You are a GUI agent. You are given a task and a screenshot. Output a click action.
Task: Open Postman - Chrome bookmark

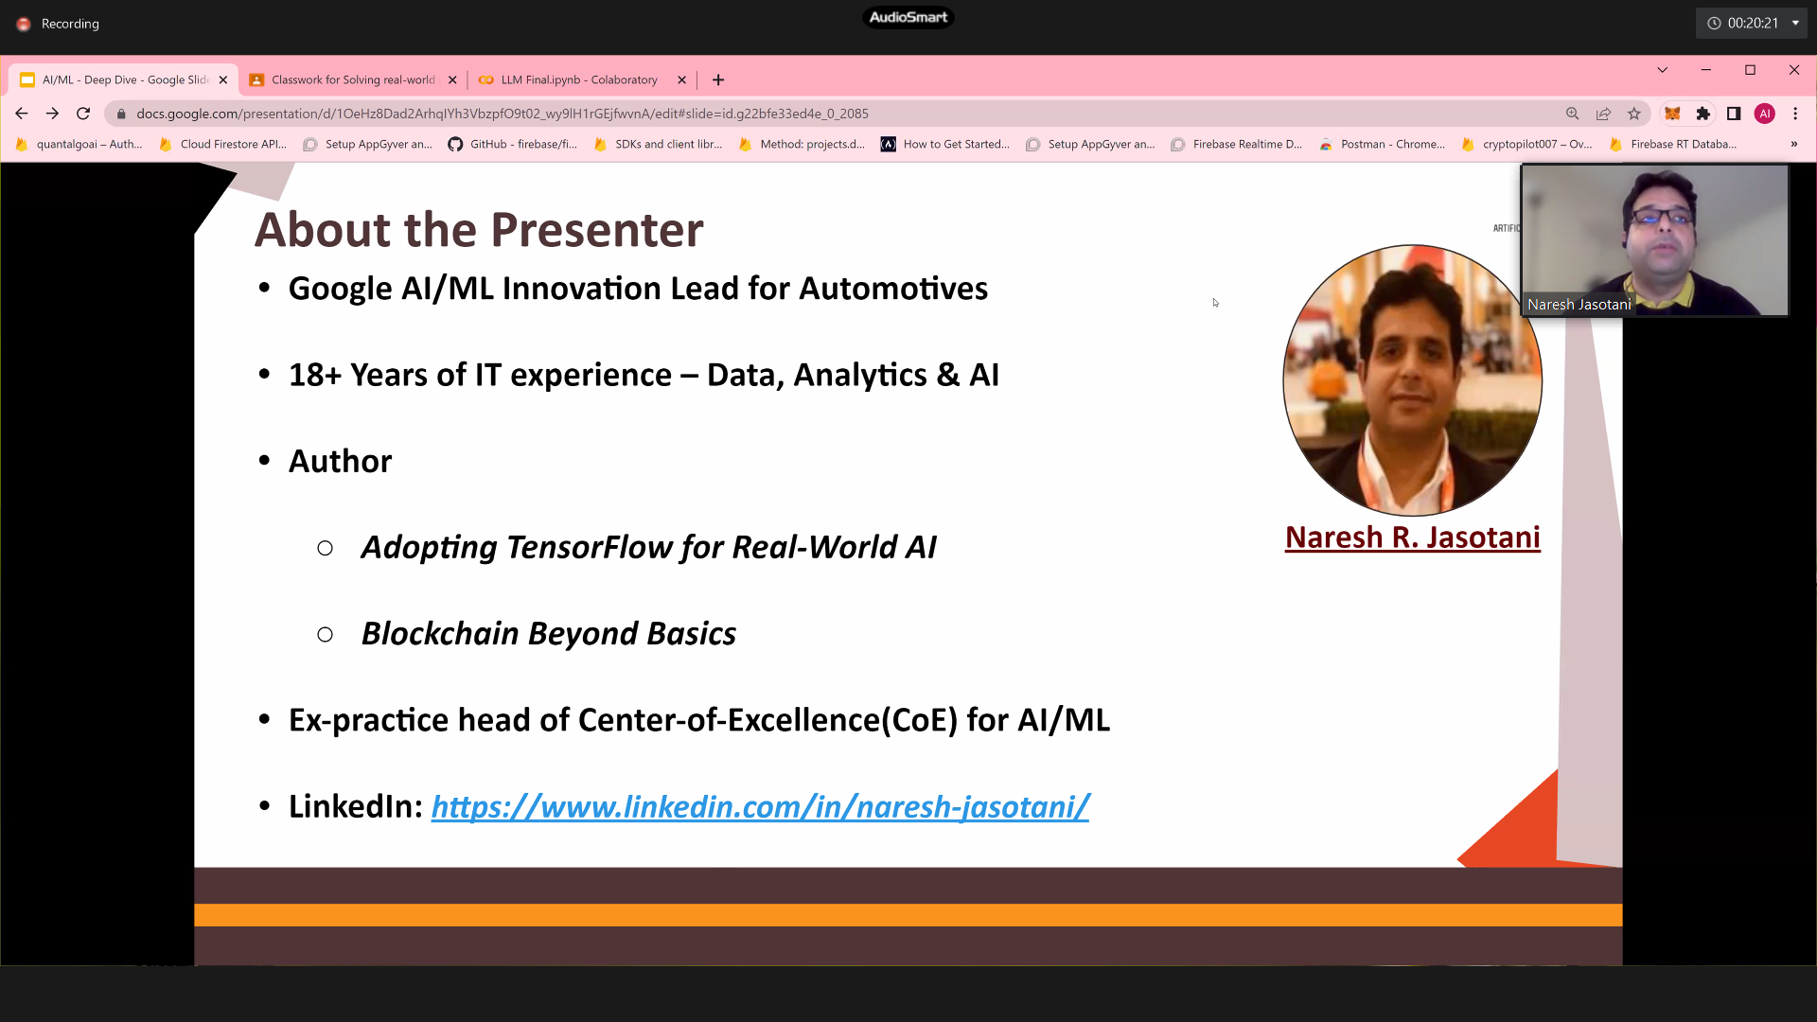click(x=1383, y=144)
